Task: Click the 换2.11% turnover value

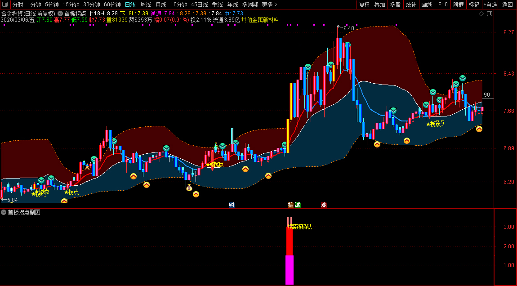Action: tap(201, 20)
